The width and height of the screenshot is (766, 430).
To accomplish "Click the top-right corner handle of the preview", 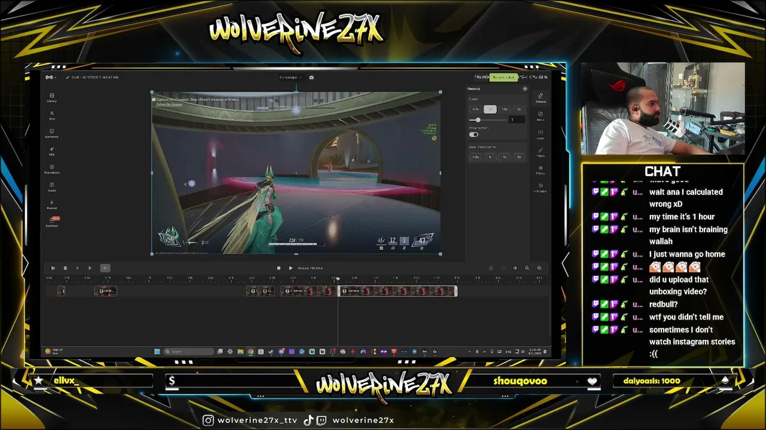I will (x=440, y=92).
